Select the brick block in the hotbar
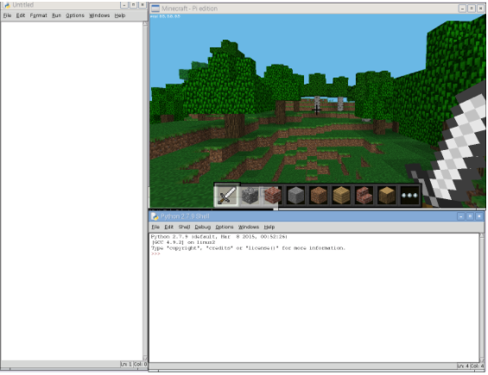 tap(273, 196)
